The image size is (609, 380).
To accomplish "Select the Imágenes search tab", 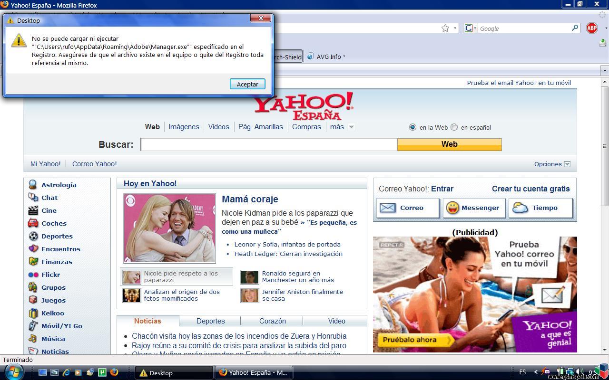I will pyautogui.click(x=184, y=127).
